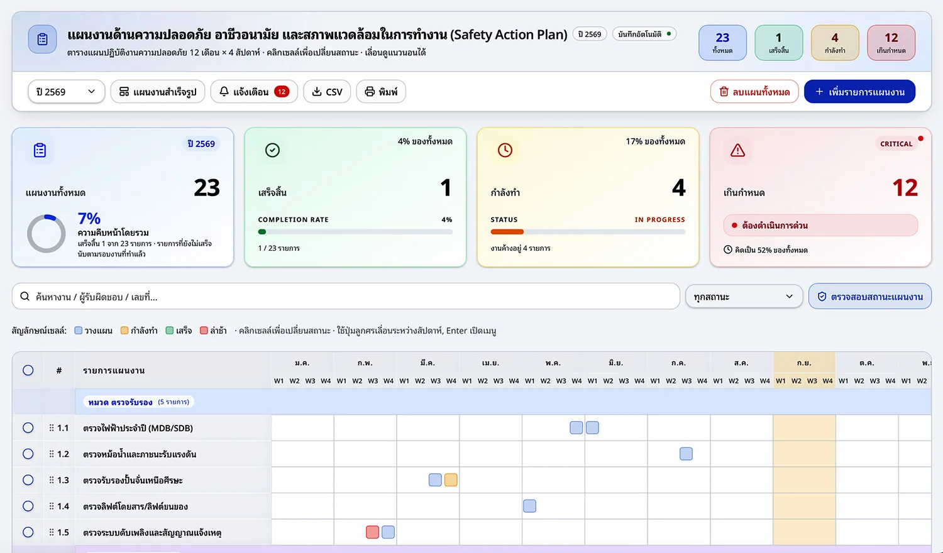The width and height of the screenshot is (943, 553).
Task: Click the printer icon on พิมพ์ button
Action: pos(370,92)
